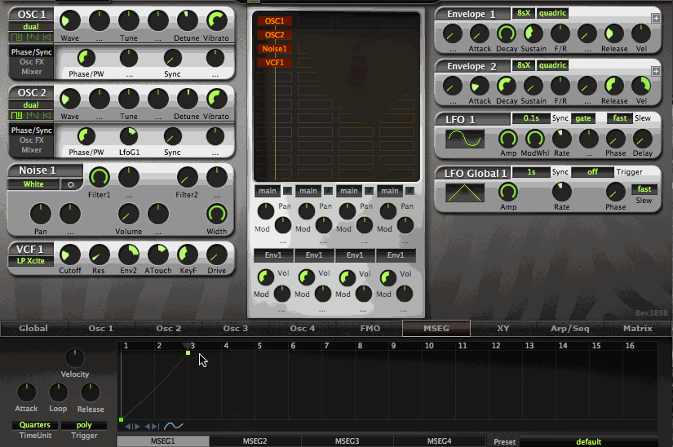Select OSC 2 square wave shape icon
The image size is (673, 447).
tap(16, 115)
